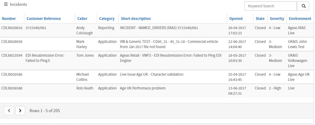Screen dimensions: 315x125
Task: Open incident CDLI0028058
Action: [x=12, y=42]
